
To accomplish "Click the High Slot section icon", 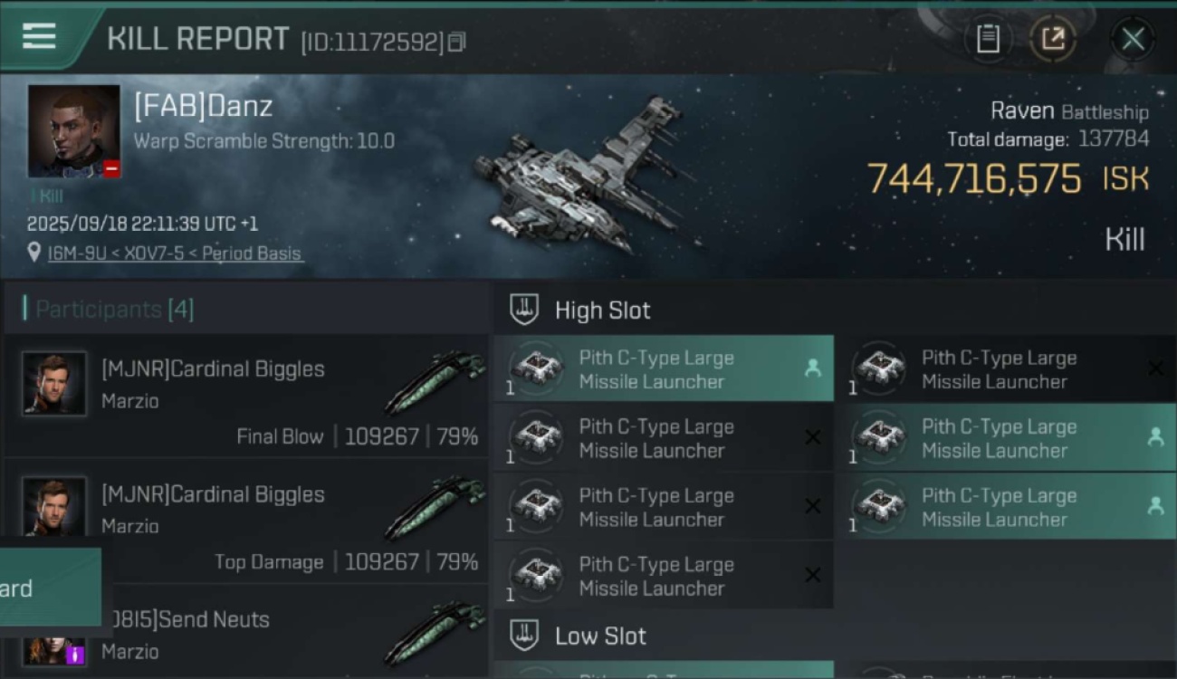I will 524,310.
